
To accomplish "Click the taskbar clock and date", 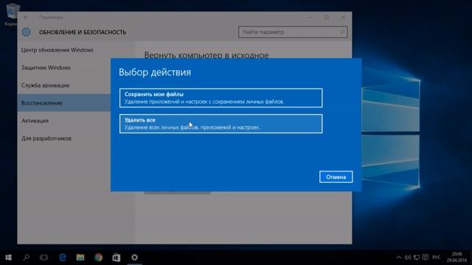I will [457, 258].
